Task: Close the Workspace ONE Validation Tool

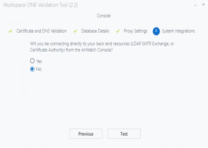Action: pyautogui.click(x=203, y=5)
